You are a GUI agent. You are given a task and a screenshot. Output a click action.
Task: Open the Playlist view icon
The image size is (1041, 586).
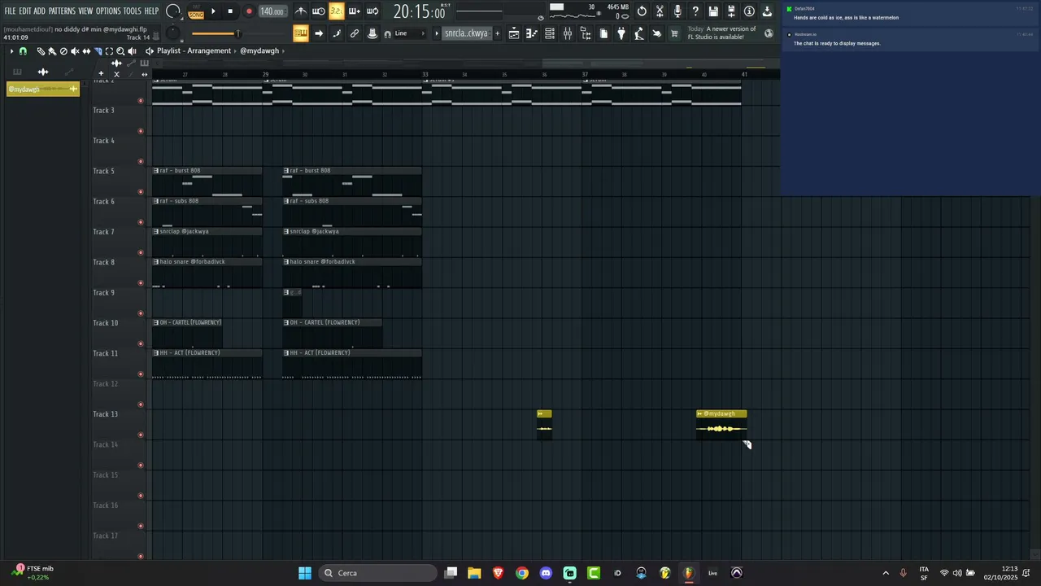(514, 33)
